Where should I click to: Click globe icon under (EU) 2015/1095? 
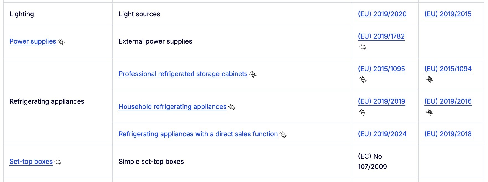click(x=363, y=80)
